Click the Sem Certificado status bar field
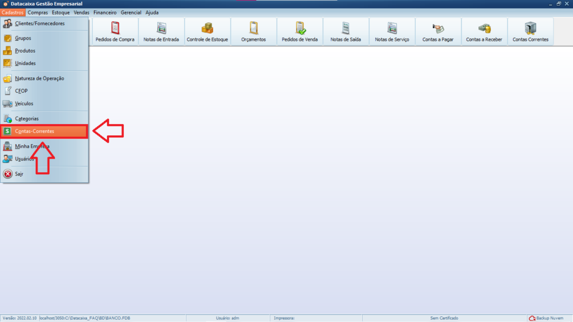This screenshot has width=573, height=322. (444, 318)
